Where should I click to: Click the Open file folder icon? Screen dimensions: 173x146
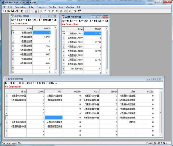[x=8, y=11]
